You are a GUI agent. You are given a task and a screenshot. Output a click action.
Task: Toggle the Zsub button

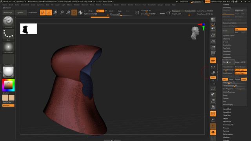(119, 11)
